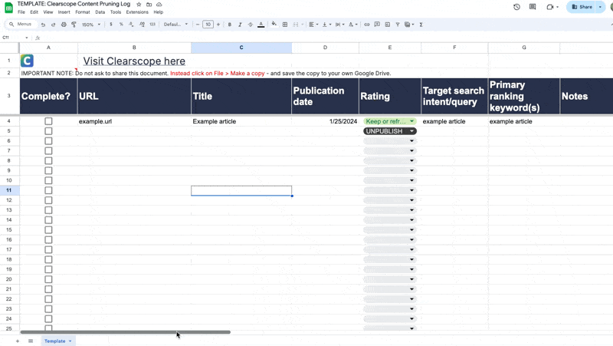Tick the Complete checkbox in row 14
The width and height of the screenshot is (613, 346).
click(48, 220)
